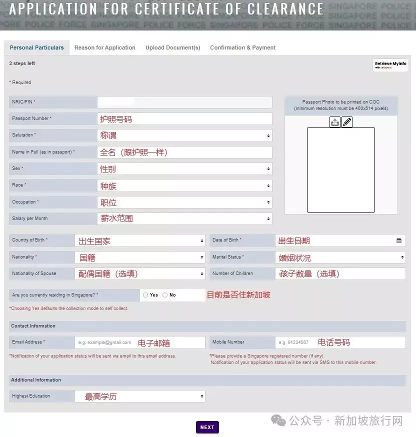
Task: Click the Passport Number input field
Action: pos(184,119)
